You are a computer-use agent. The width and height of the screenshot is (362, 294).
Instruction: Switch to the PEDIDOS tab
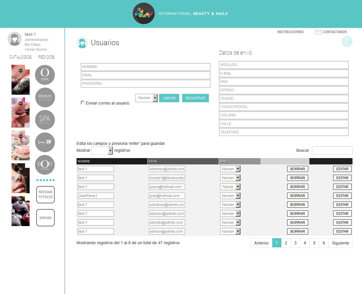46,57
